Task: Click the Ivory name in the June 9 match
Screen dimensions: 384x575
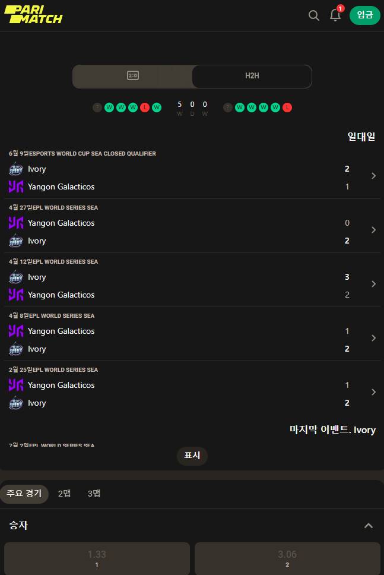Action: tap(37, 169)
